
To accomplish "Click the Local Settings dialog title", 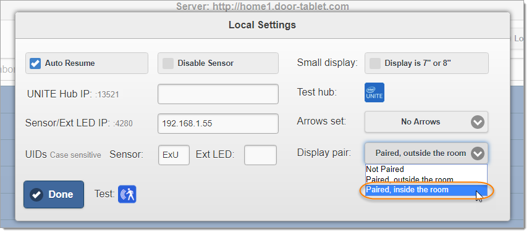I will point(262,25).
